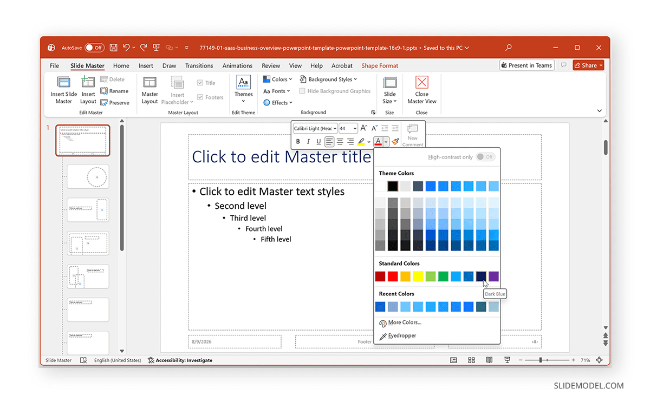This screenshot has width=650, height=402.
Task: Pick Dark Blue standard color
Action: [481, 276]
